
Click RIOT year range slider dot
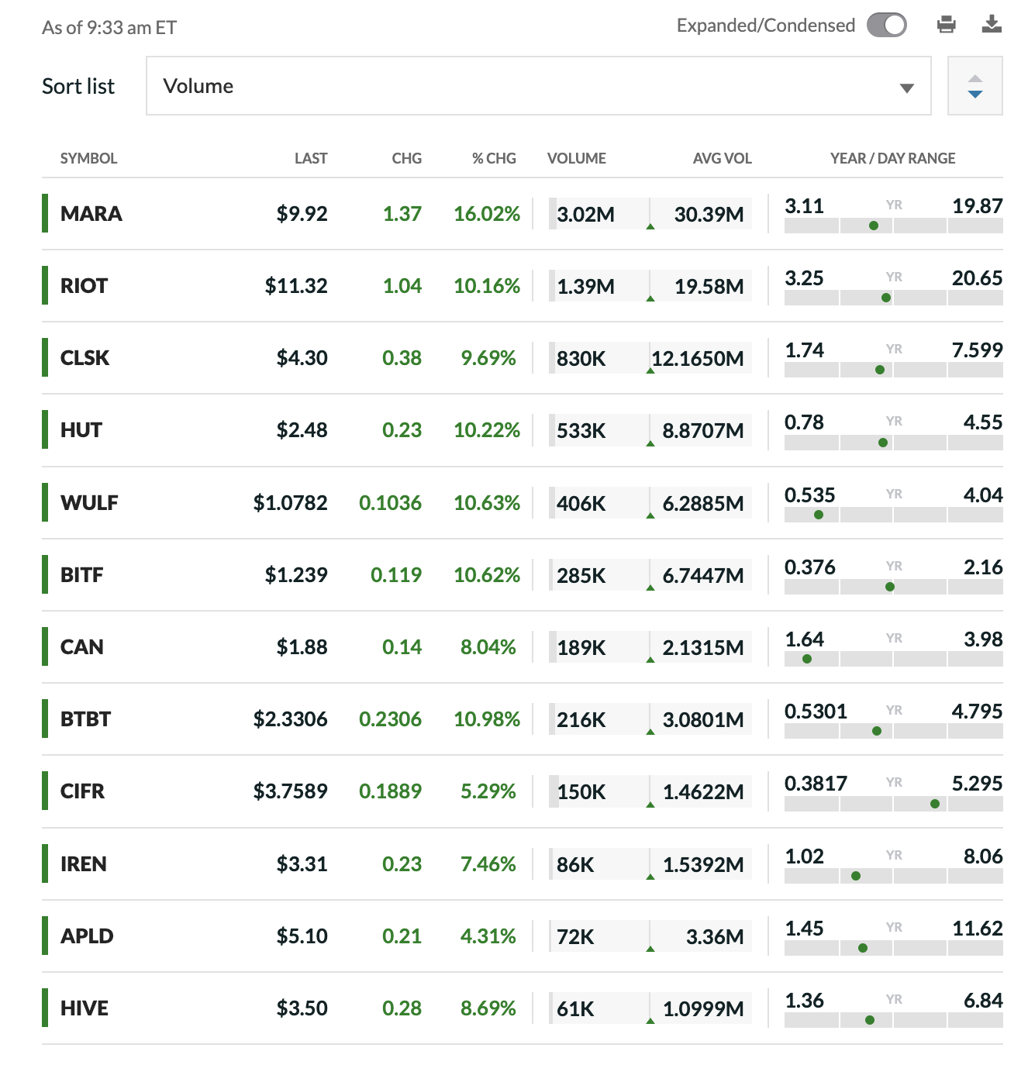tap(886, 298)
